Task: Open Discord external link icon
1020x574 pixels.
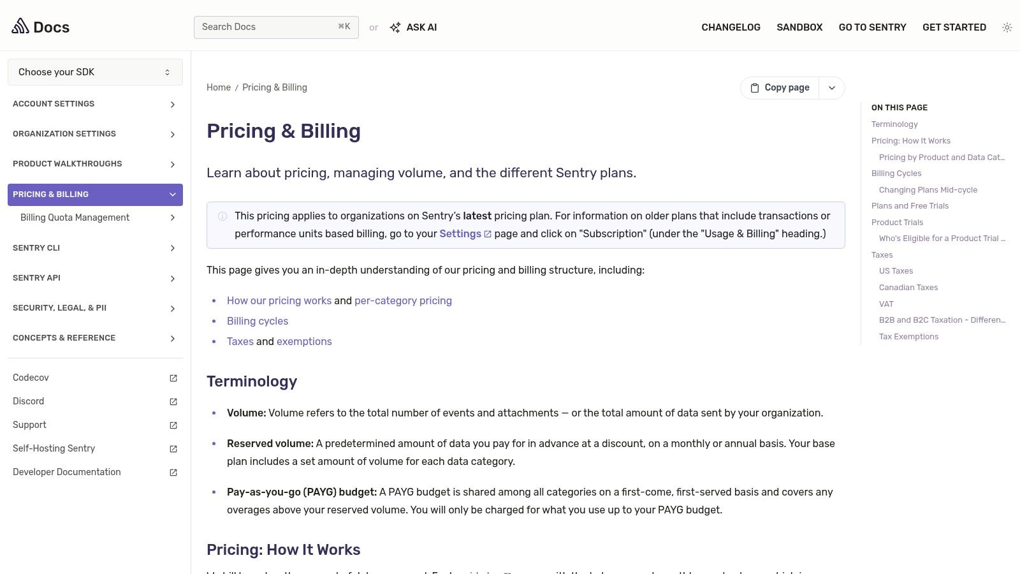Action: (173, 402)
